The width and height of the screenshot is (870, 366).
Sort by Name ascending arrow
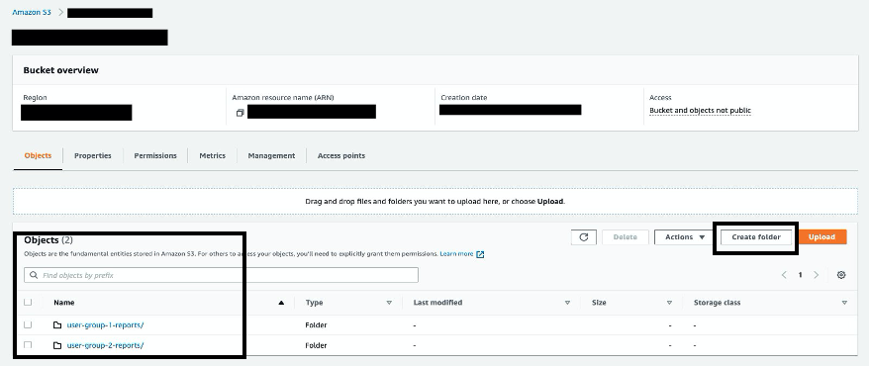pos(281,303)
